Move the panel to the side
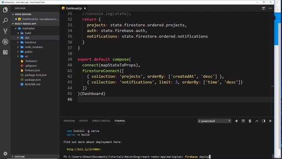 (263, 121)
